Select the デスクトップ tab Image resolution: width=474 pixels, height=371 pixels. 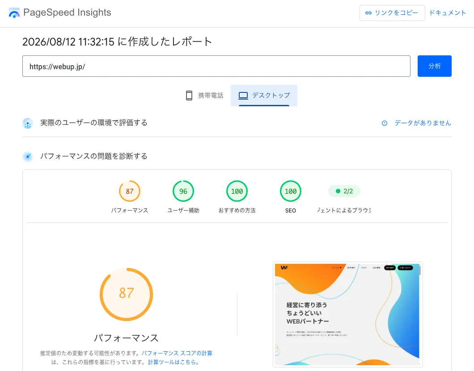[x=264, y=96]
